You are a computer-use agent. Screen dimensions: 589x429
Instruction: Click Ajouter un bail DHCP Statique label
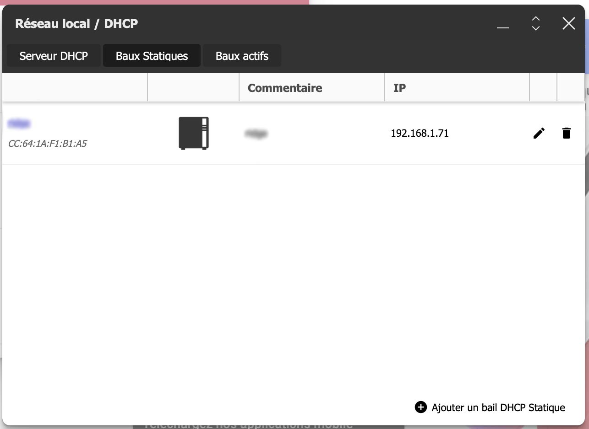click(498, 407)
